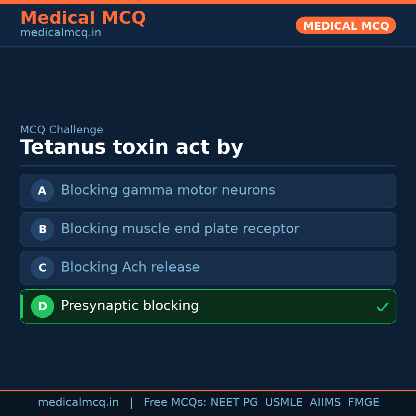Image resolution: width=416 pixels, height=416 pixels.
Task: Click 'Free MCQs:' text in the footer
Action: pyautogui.click(x=175, y=403)
